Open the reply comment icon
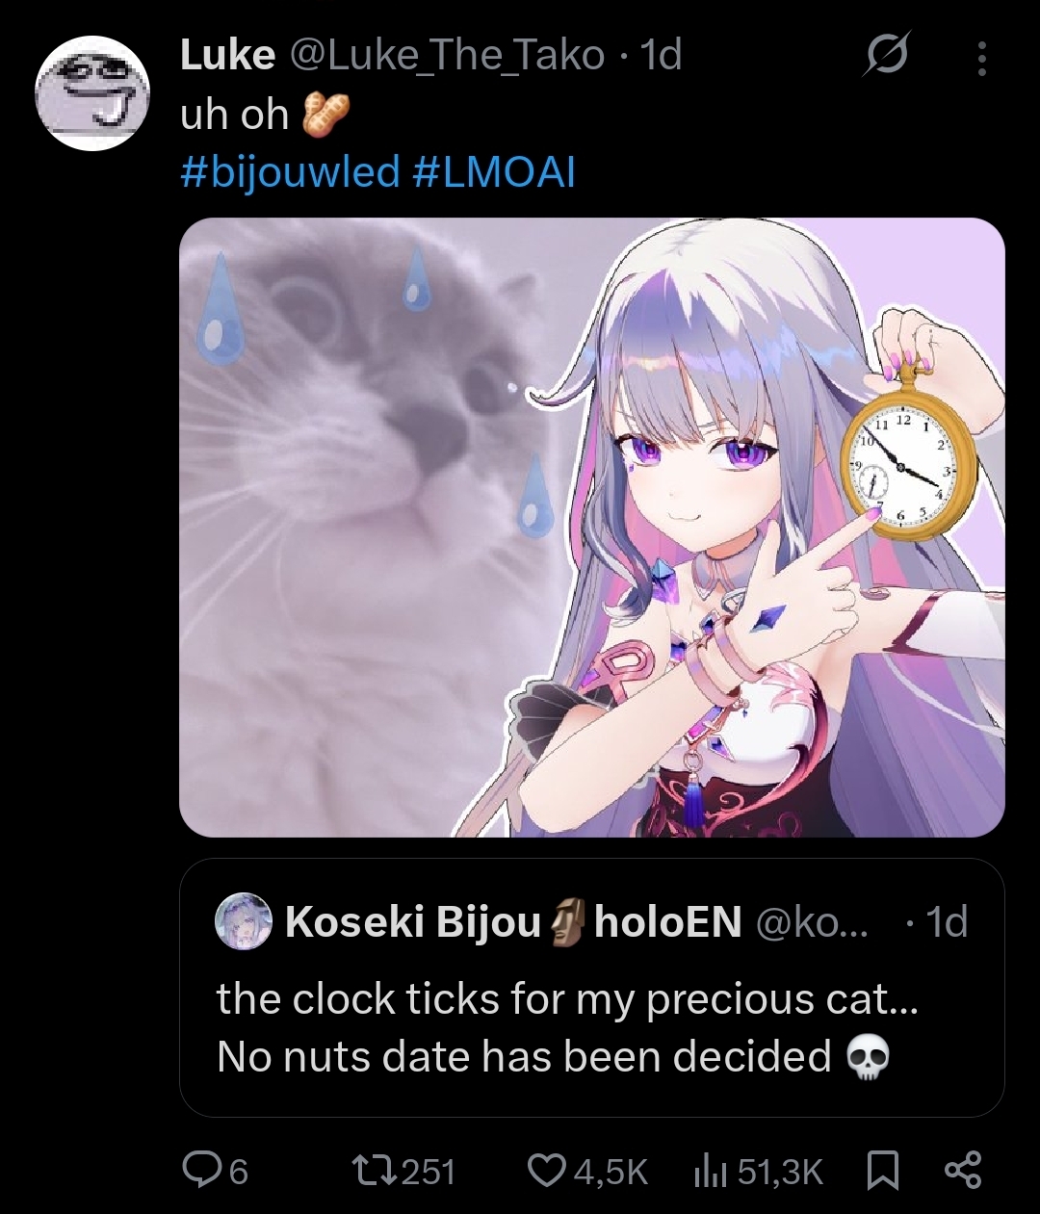Screen dimensions: 1040x1214 [201, 1170]
